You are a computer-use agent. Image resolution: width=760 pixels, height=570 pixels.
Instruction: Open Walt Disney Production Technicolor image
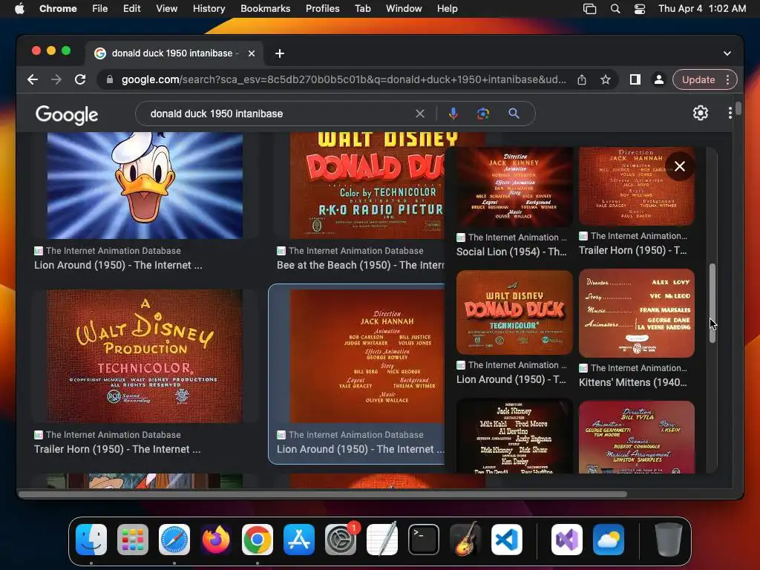click(145, 356)
